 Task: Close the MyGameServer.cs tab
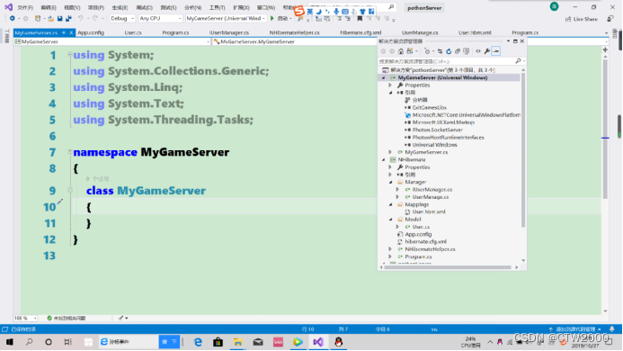click(x=71, y=32)
